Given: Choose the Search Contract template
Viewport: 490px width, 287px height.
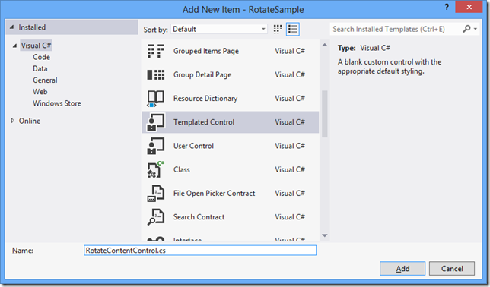Looking at the screenshot, I should [231, 217].
